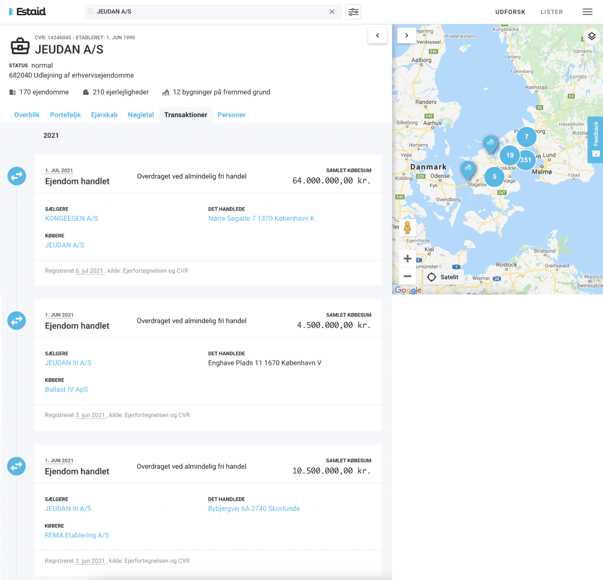
Task: Click the 12 bygninger på fremmed grund icon
Action: coord(166,92)
